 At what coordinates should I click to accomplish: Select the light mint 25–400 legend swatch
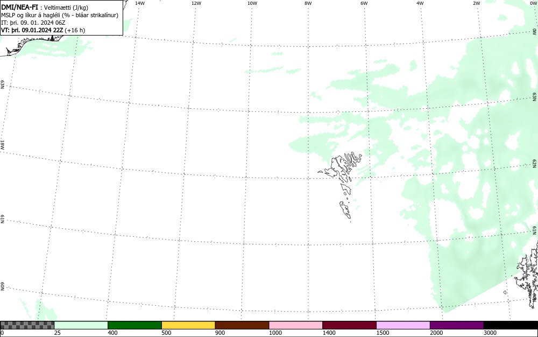(81, 325)
